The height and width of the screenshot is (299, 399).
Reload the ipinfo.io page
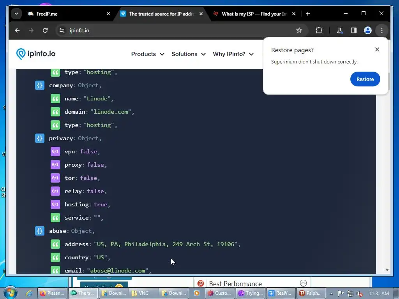[x=45, y=30]
